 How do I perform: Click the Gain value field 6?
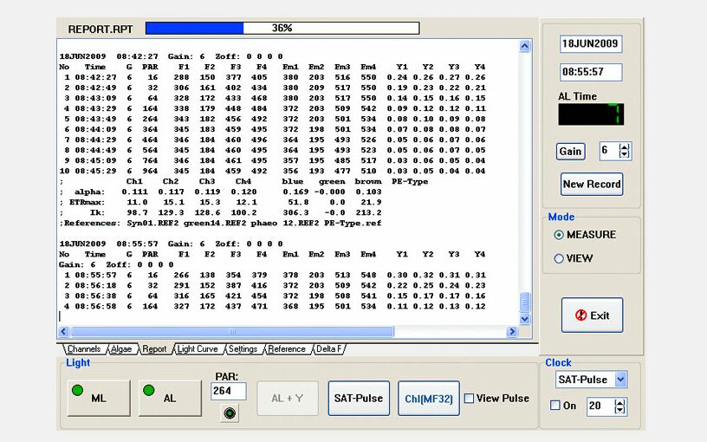[609, 151]
